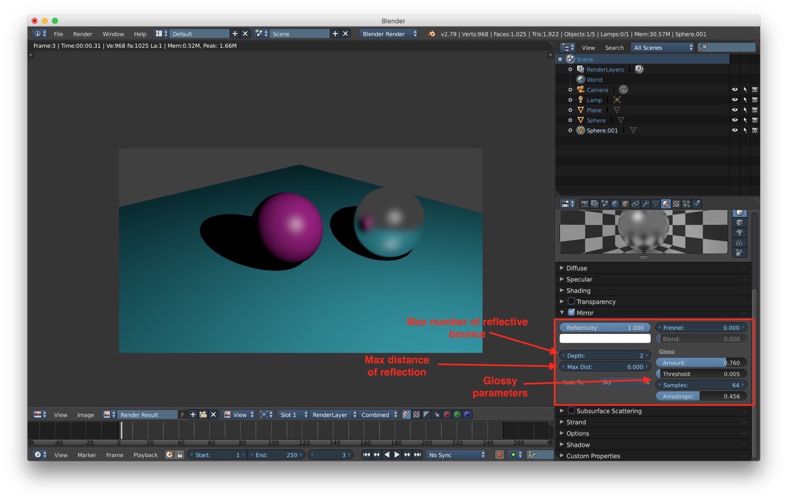The height and width of the screenshot is (500, 787).
Task: Open the Modifiers tab (wrench icon)
Action: coord(646,203)
